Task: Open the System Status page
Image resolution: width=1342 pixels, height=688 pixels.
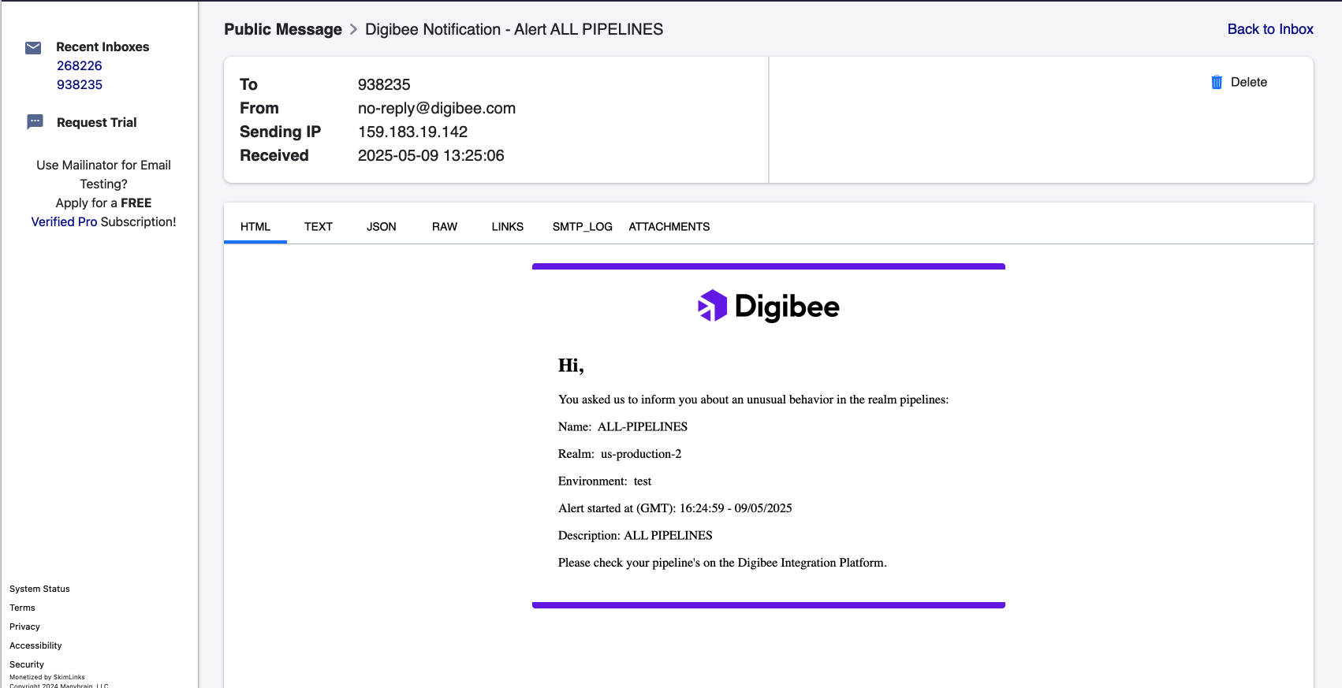Action: (39, 589)
